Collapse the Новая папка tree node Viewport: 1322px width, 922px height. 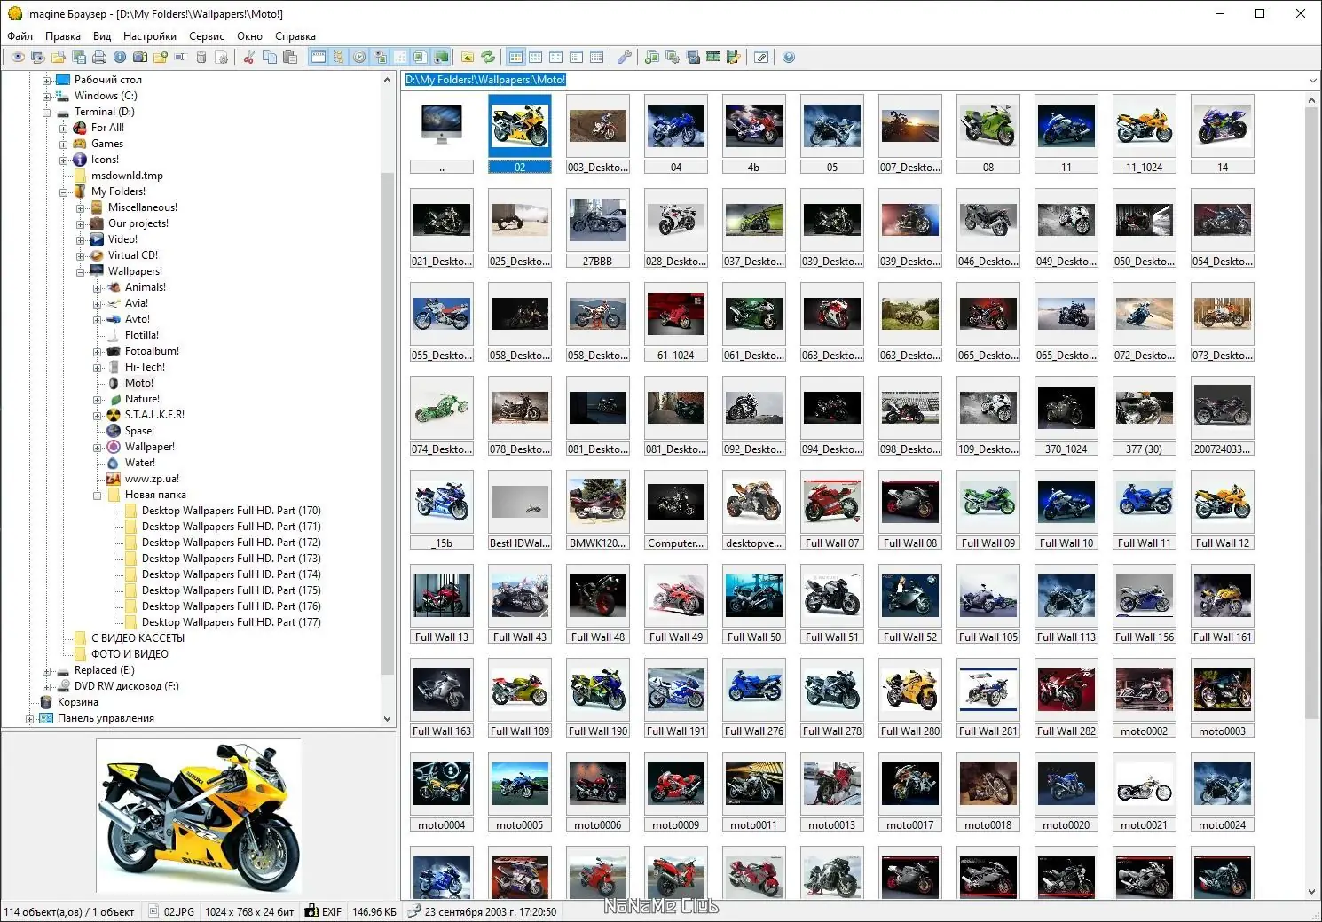click(98, 495)
